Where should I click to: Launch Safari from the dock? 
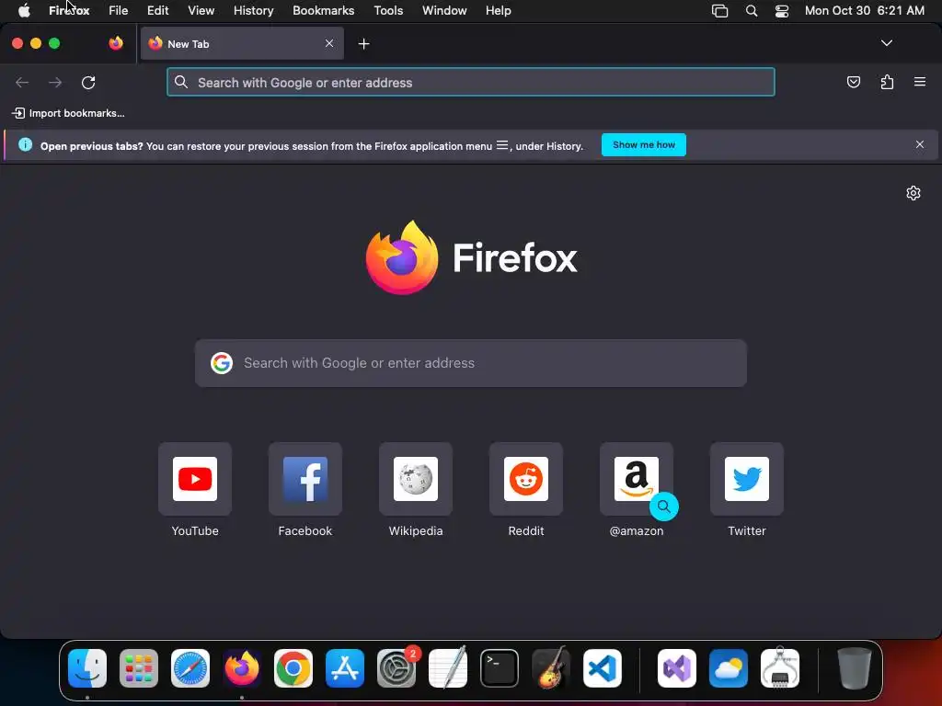190,668
